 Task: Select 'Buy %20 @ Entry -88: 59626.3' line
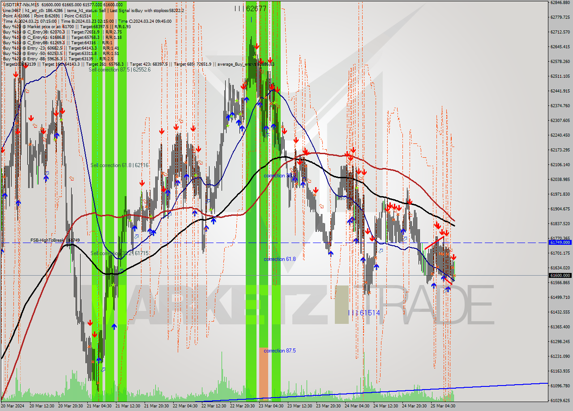pyautogui.click(x=58, y=59)
